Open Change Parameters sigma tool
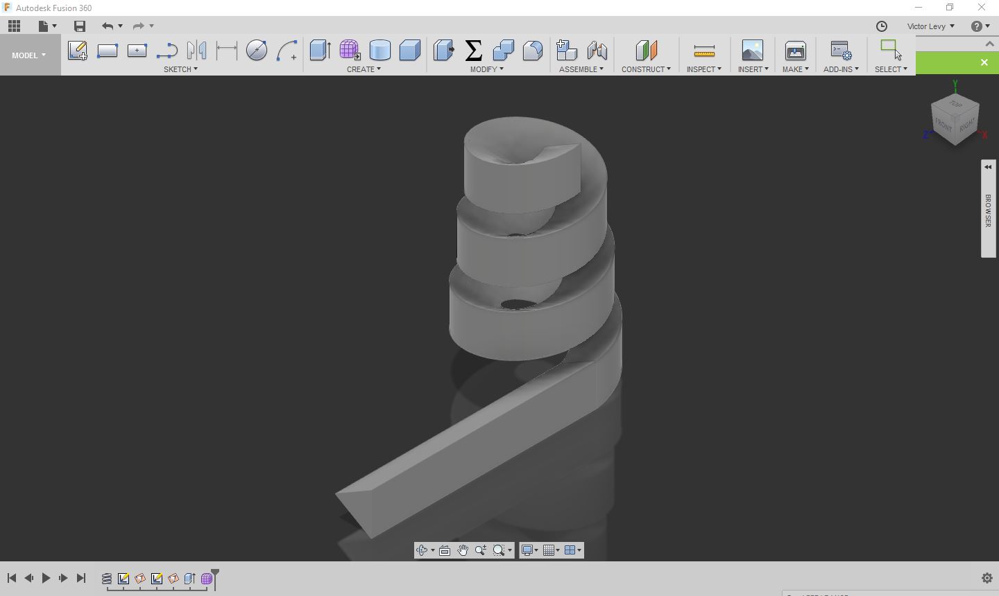 click(474, 50)
